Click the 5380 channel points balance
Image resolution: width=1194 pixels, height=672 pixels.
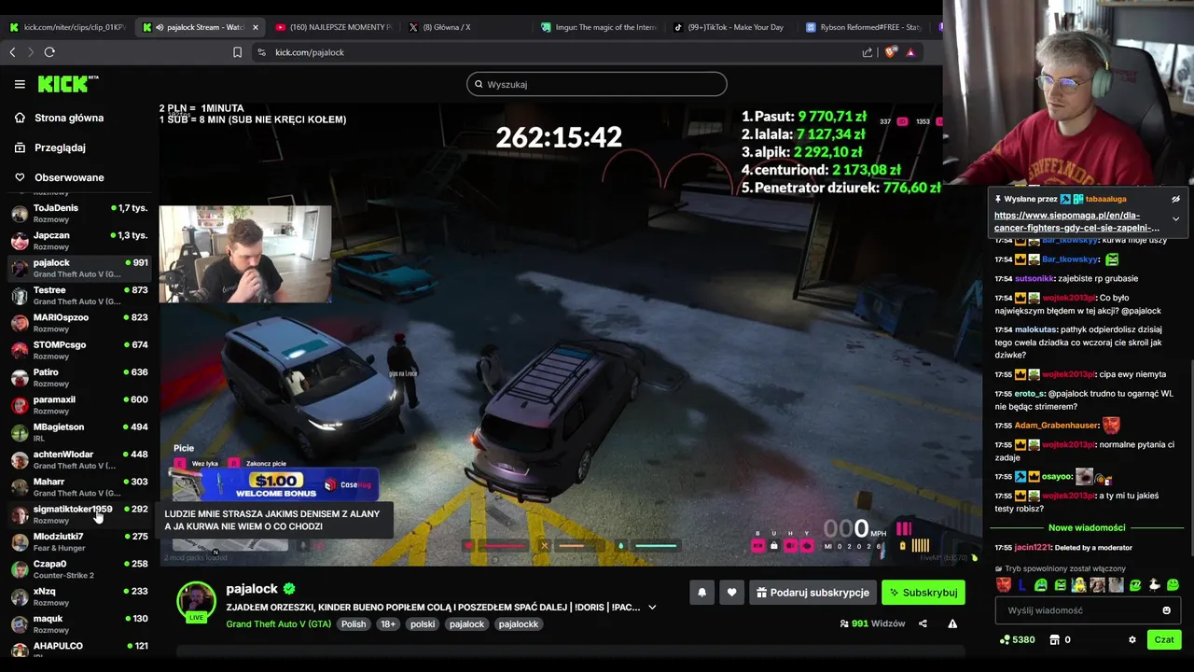pos(1017,639)
